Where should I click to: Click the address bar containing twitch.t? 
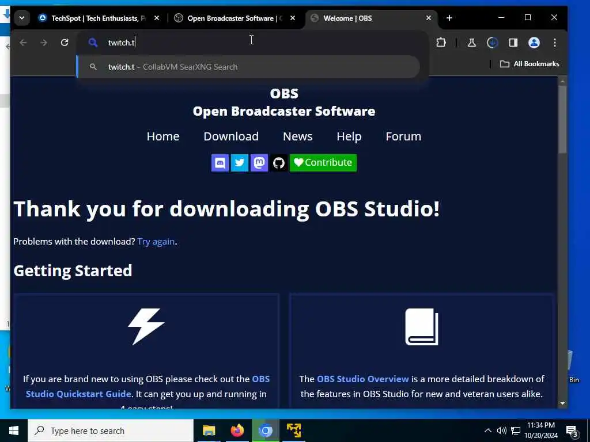[252, 43]
